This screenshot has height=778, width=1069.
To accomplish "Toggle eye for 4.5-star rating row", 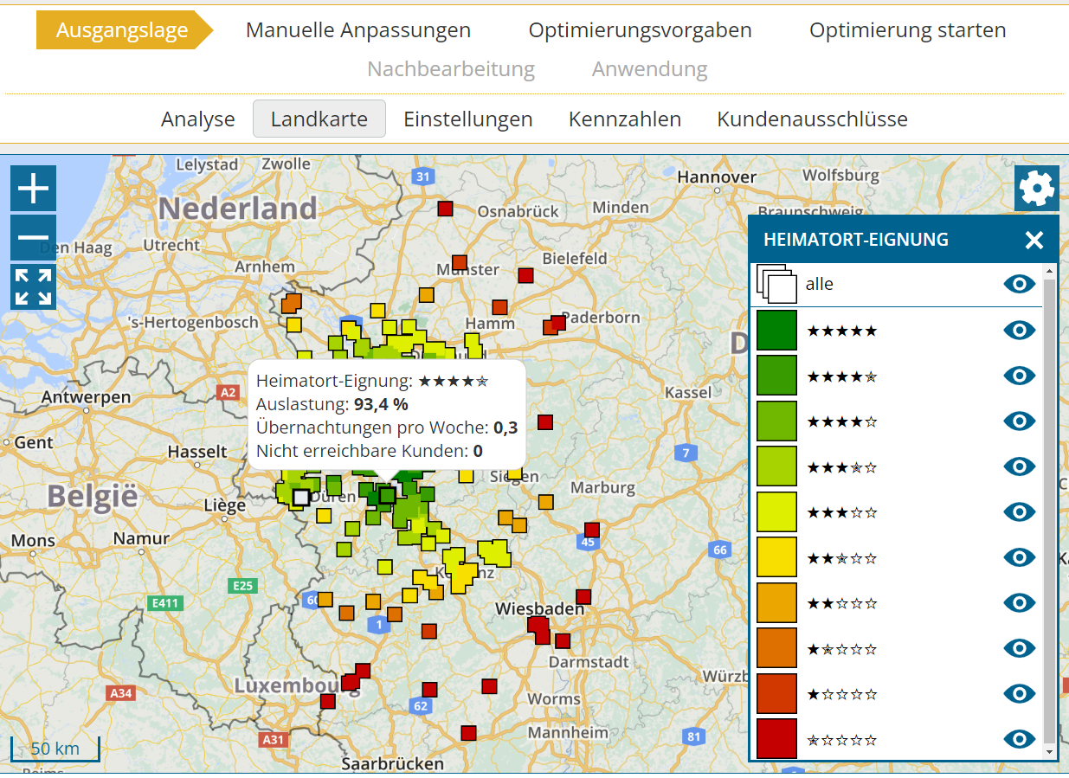I will [1020, 375].
